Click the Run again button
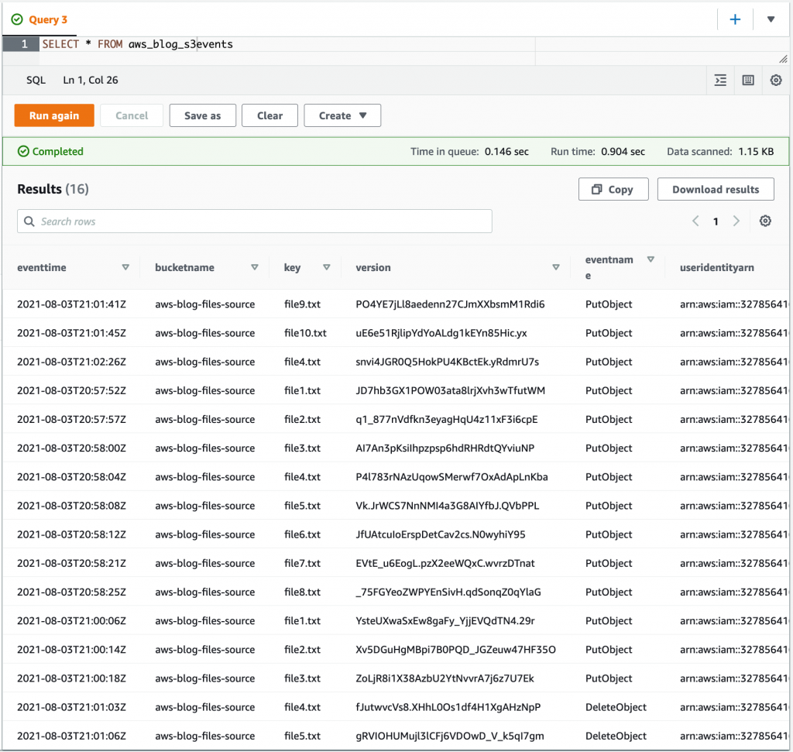793x752 pixels. point(53,115)
